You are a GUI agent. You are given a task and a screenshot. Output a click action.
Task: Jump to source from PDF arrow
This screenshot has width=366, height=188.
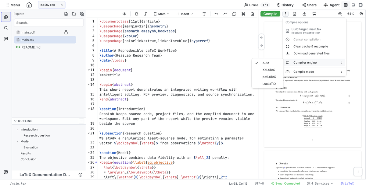pyautogui.click(x=261, y=38)
